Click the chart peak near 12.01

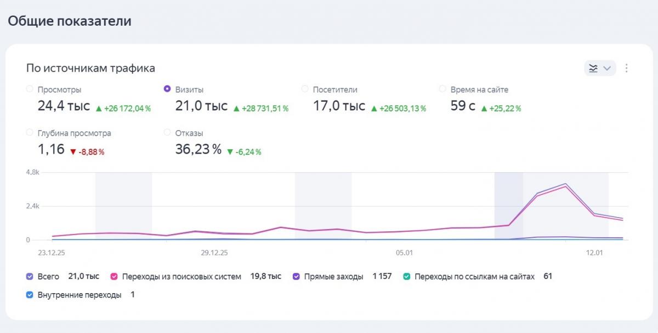coord(565,184)
